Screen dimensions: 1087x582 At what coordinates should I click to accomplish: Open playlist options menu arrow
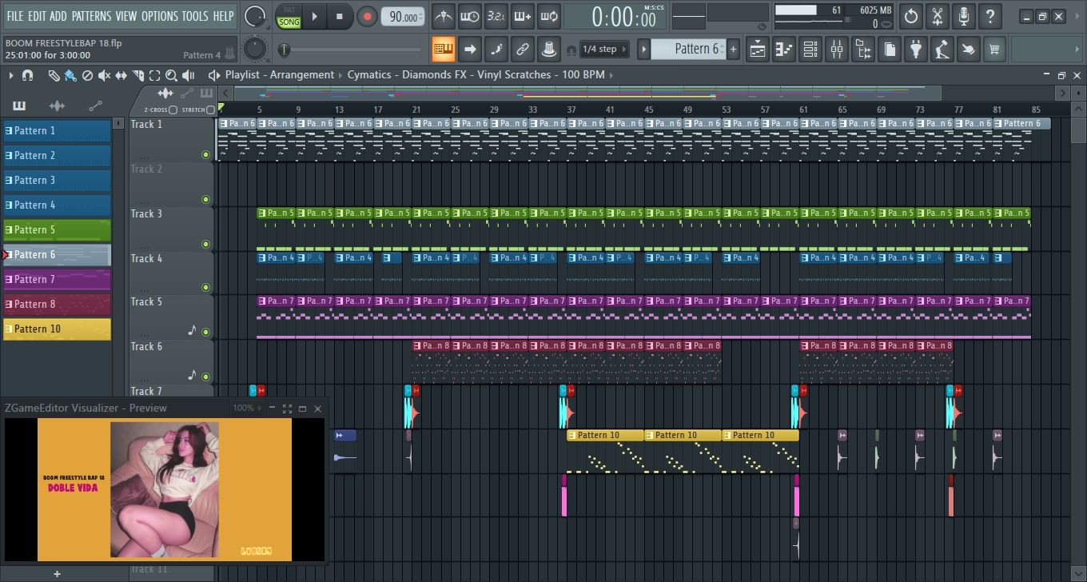click(x=11, y=75)
